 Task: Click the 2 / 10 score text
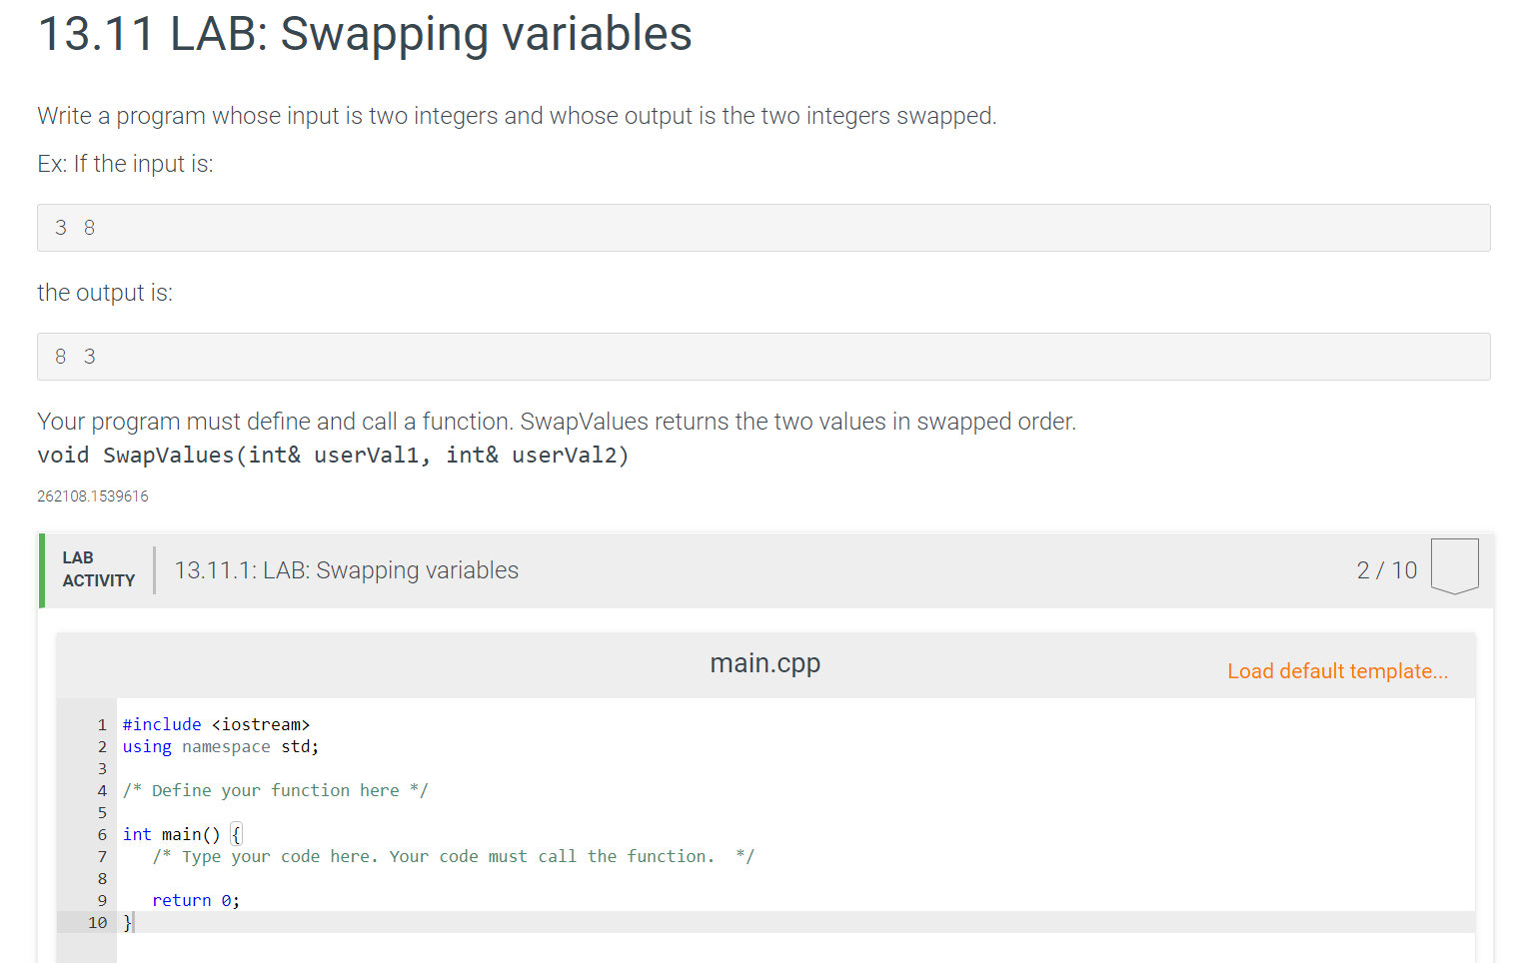1387,570
